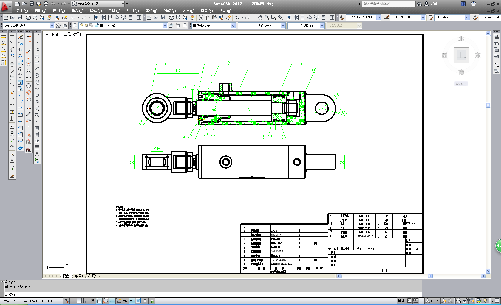
Task: Click the Plot printer icon in quick access toolbar
Action: (x=46, y=4)
